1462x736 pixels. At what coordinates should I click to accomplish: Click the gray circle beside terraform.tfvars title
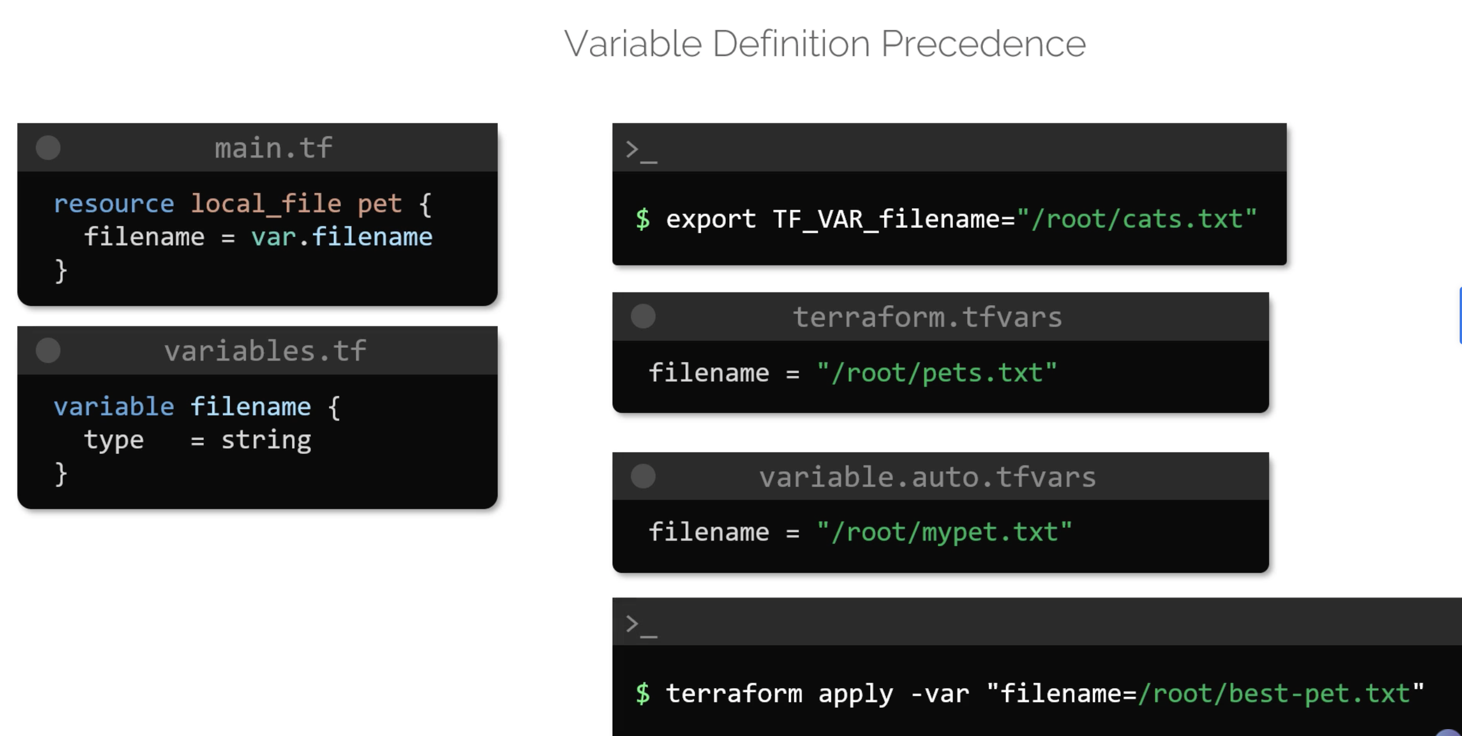click(x=643, y=317)
